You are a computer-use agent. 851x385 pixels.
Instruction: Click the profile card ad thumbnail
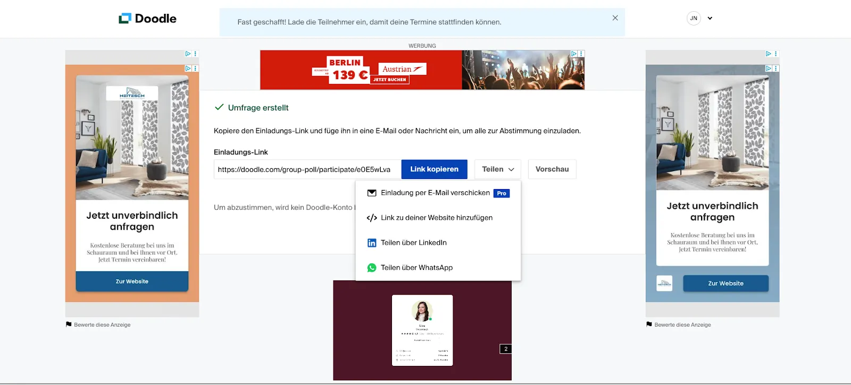point(422,330)
